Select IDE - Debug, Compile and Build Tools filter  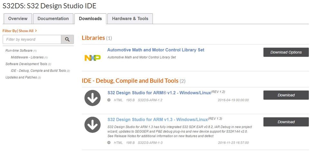(38, 71)
